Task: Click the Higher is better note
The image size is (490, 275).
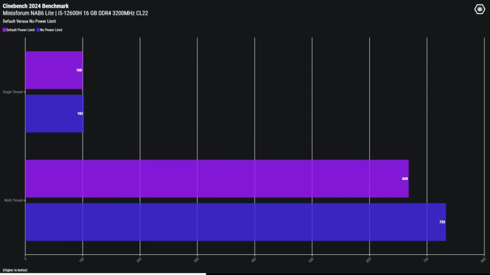Action: click(15, 269)
